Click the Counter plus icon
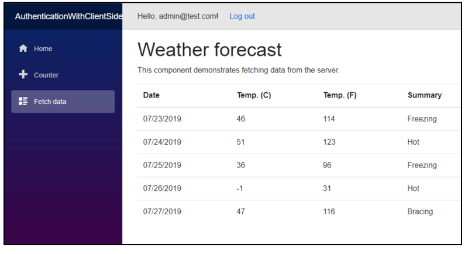Viewport: 468px width, 254px height. pos(23,75)
